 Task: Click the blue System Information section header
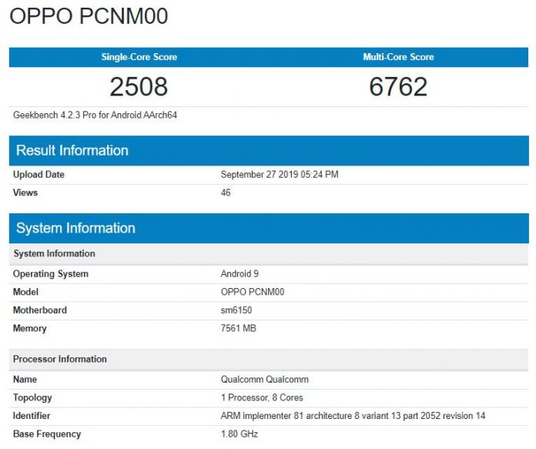(x=75, y=228)
